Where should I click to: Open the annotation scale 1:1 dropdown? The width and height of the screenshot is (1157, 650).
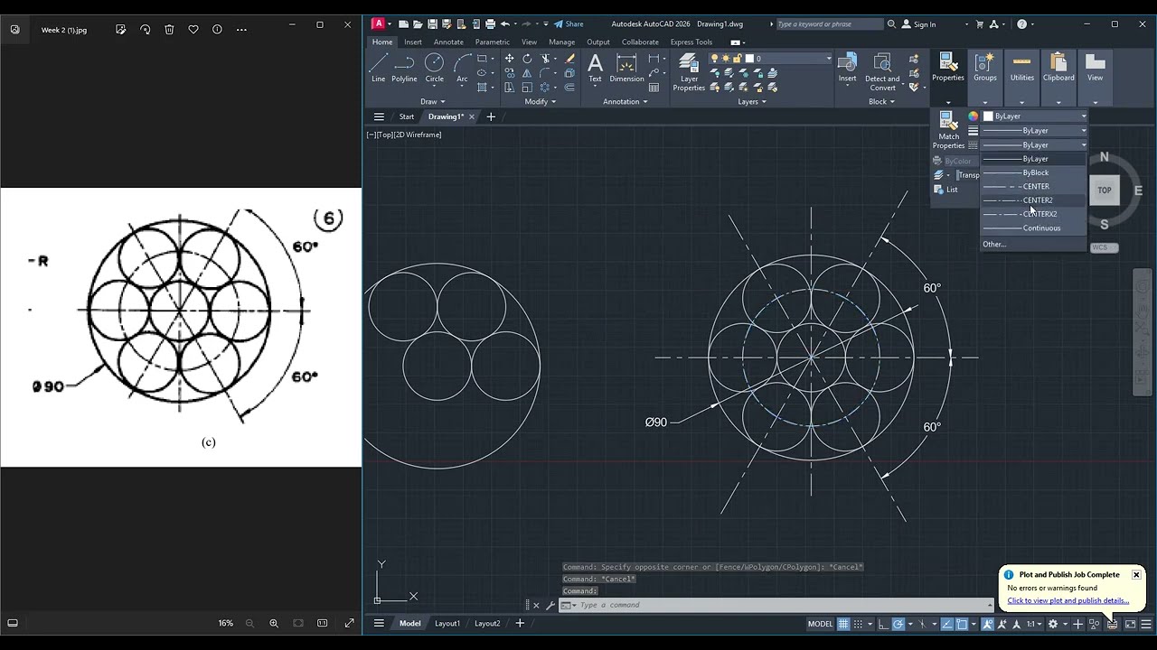[1033, 624]
